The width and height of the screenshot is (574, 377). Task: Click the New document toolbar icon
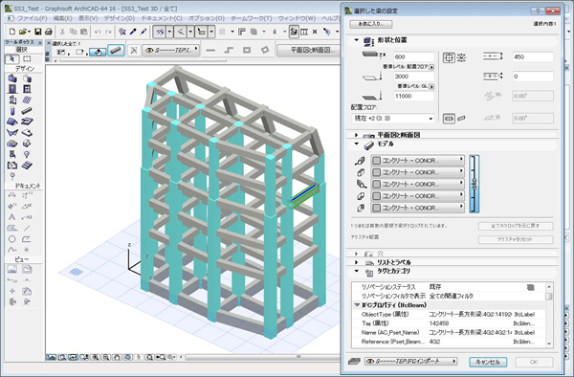tap(12, 32)
